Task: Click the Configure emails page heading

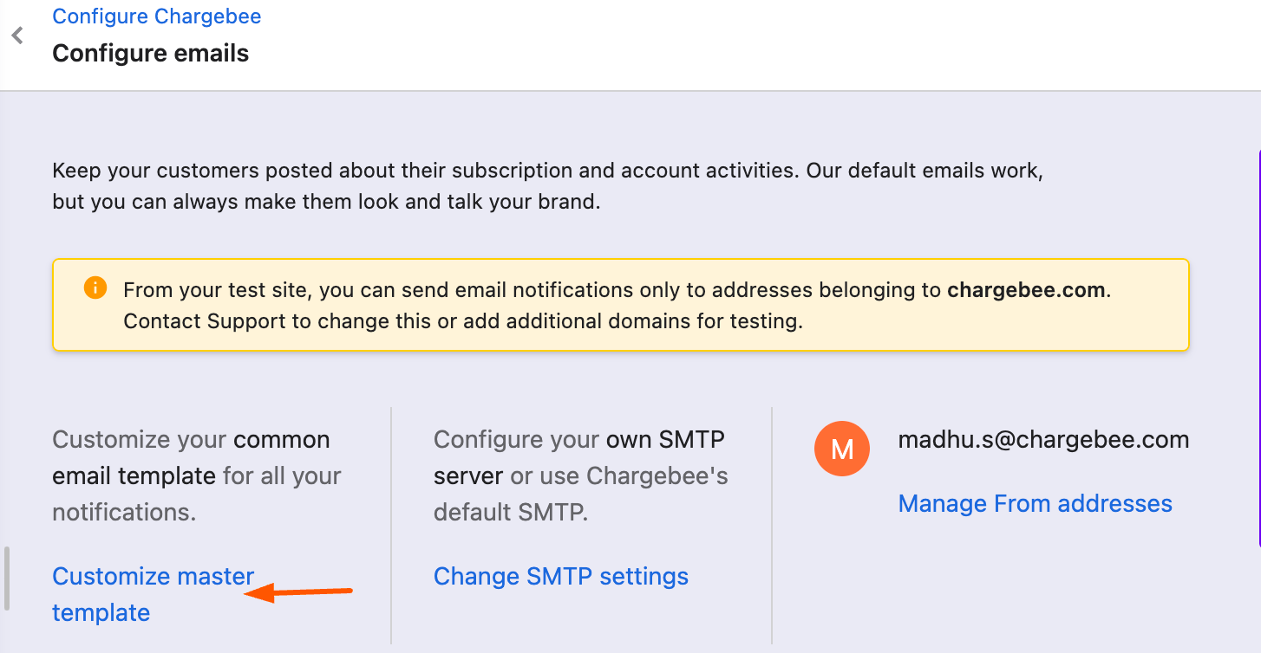Action: pyautogui.click(x=150, y=54)
